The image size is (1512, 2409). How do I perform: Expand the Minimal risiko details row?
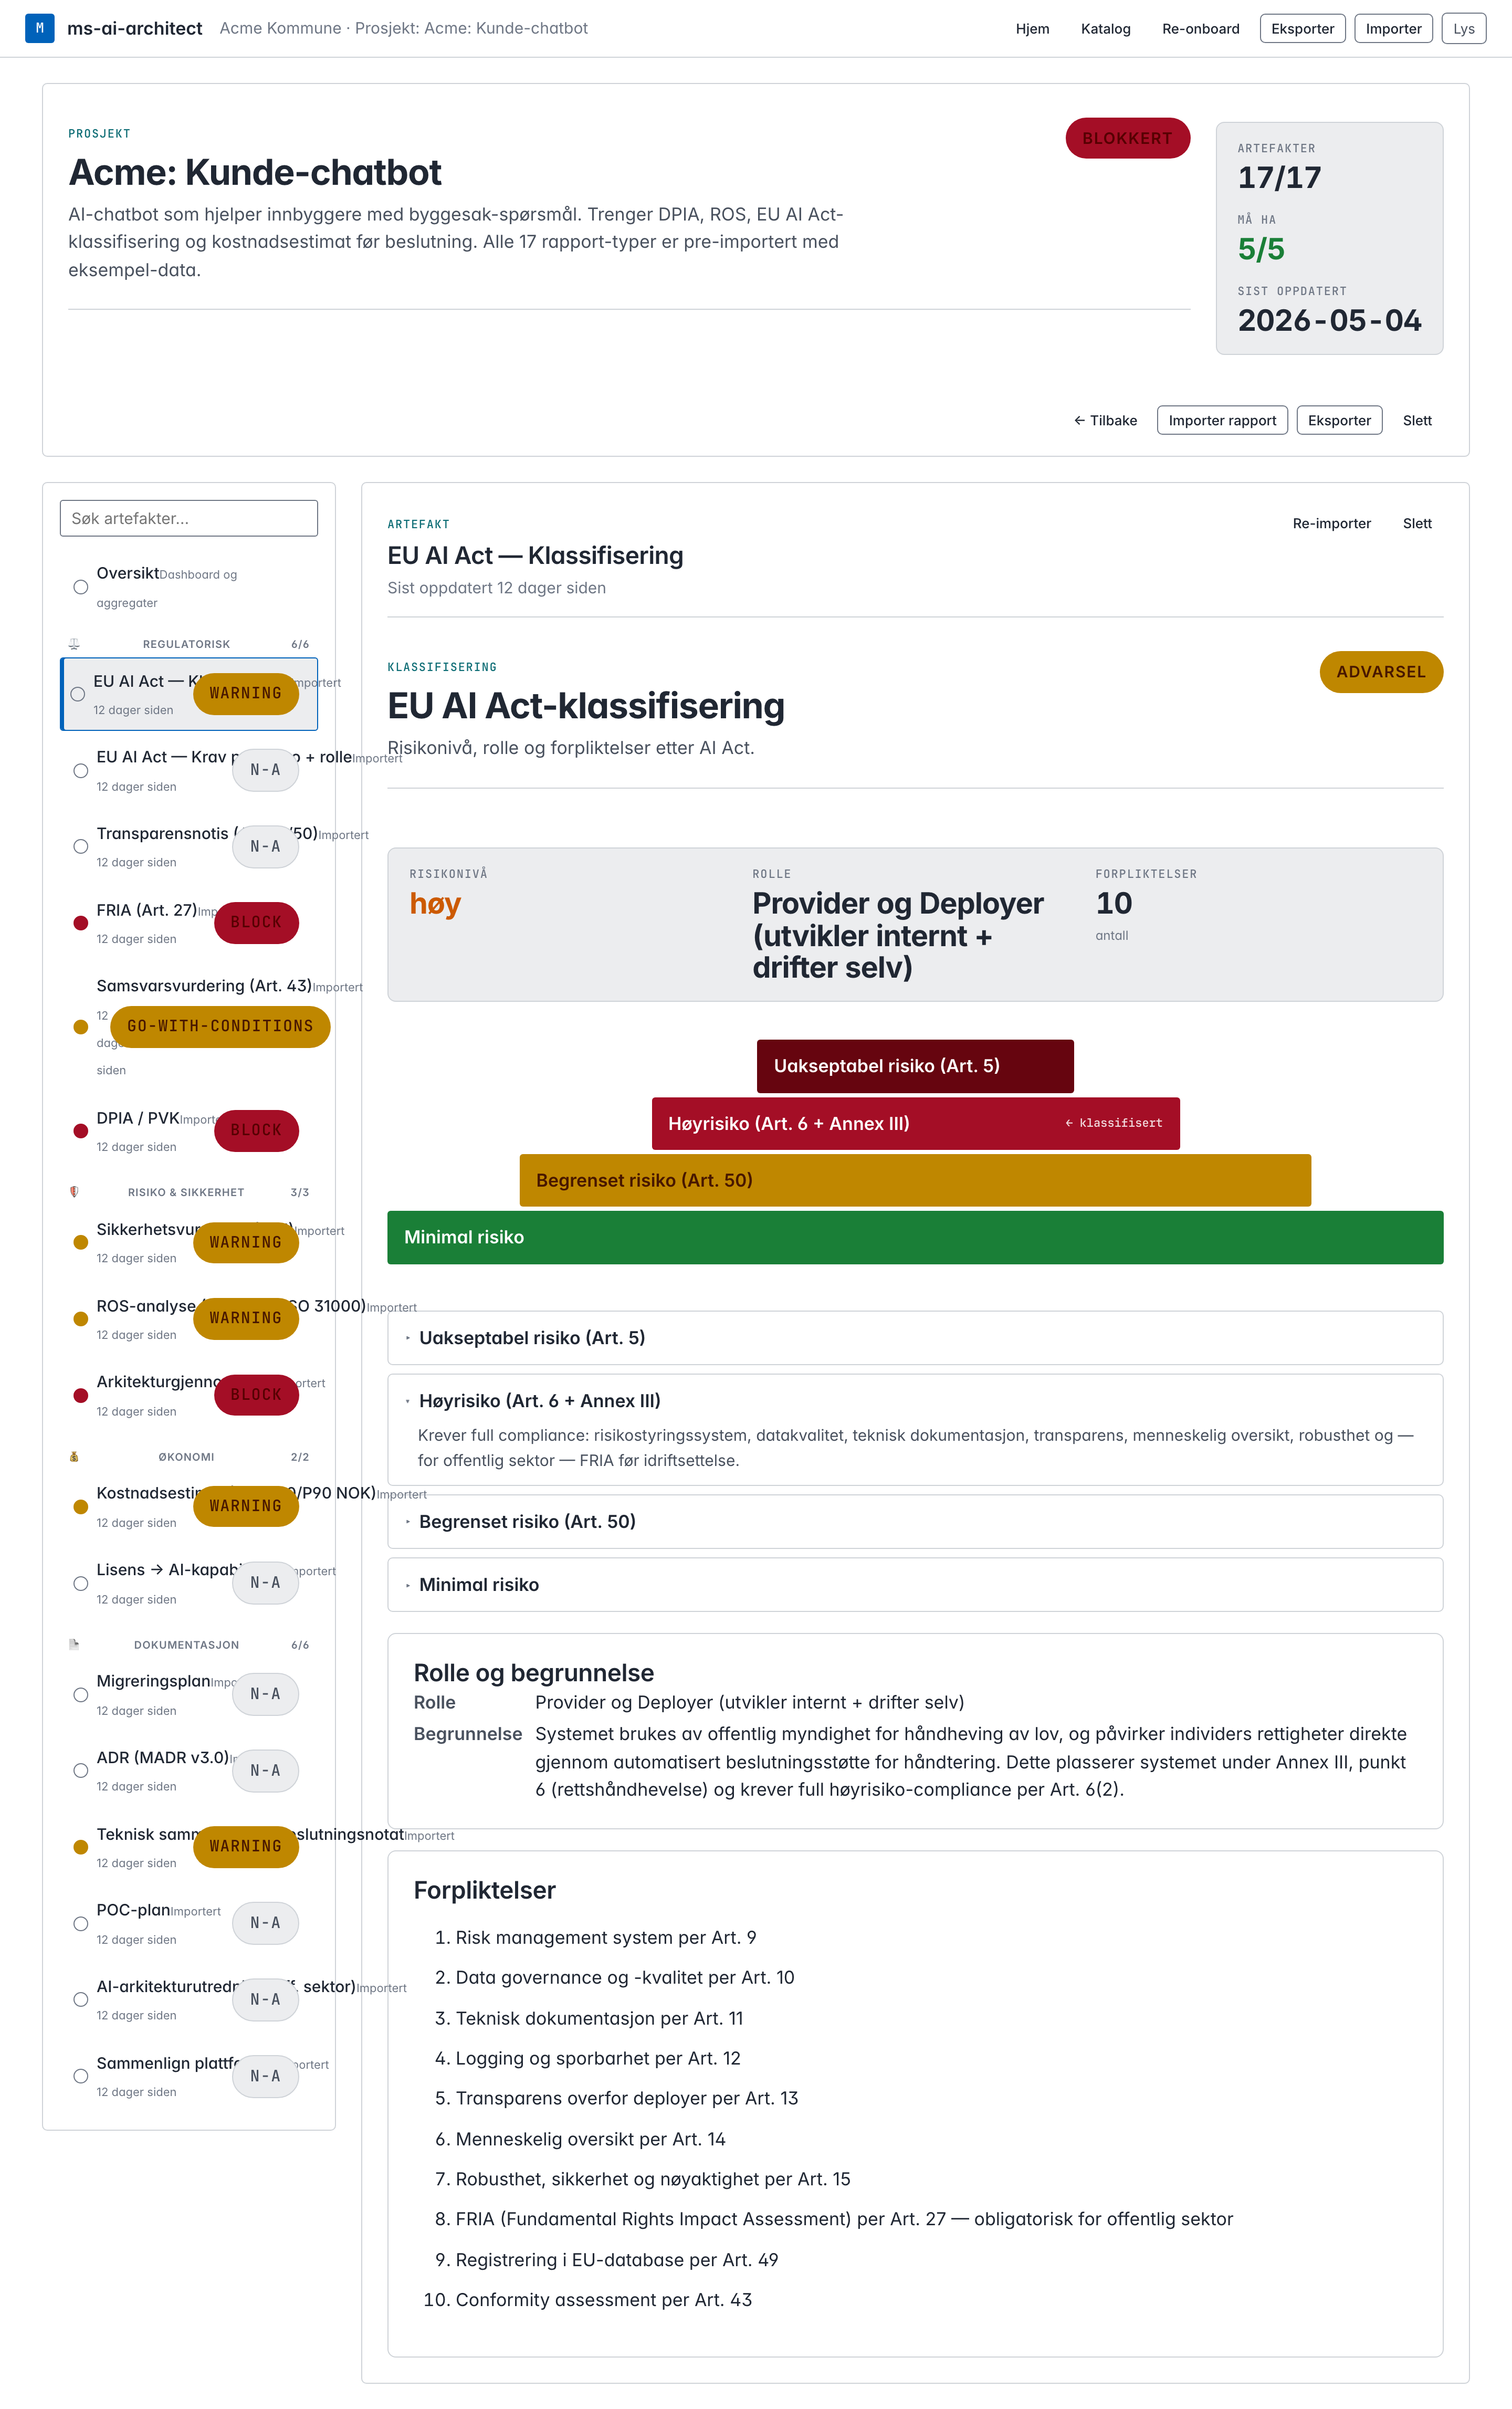pos(915,1585)
